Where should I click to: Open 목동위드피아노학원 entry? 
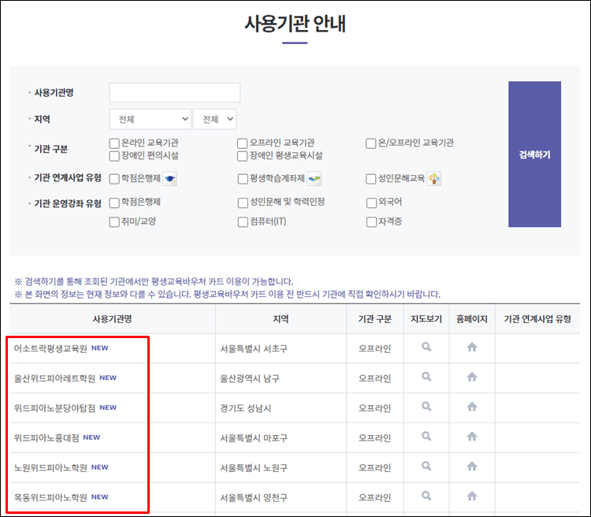50,497
